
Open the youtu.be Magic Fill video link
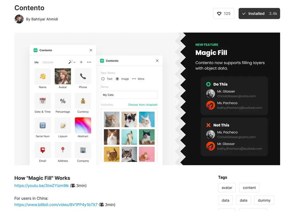point(41,186)
